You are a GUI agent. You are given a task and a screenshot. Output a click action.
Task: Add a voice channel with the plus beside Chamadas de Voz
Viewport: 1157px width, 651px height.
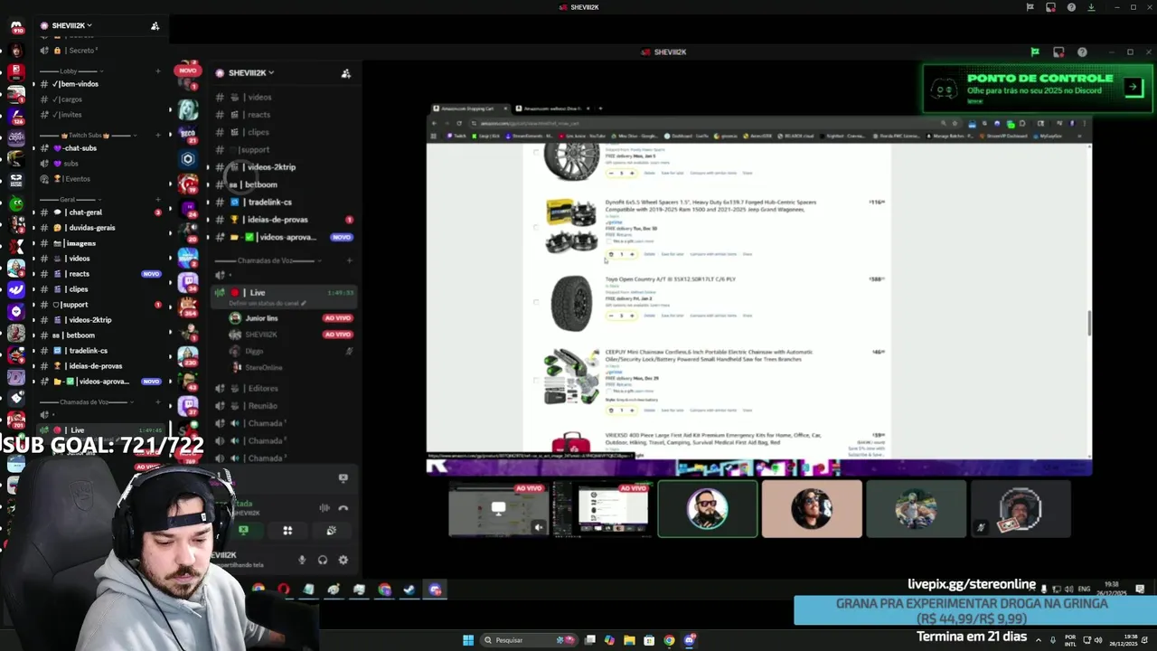(x=350, y=260)
